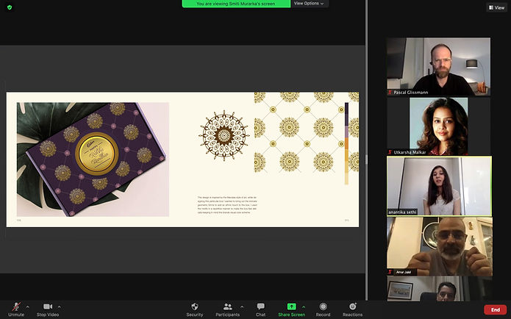The image size is (511, 319).
Task: Select anantika sethi's video tile
Action: coord(439,186)
